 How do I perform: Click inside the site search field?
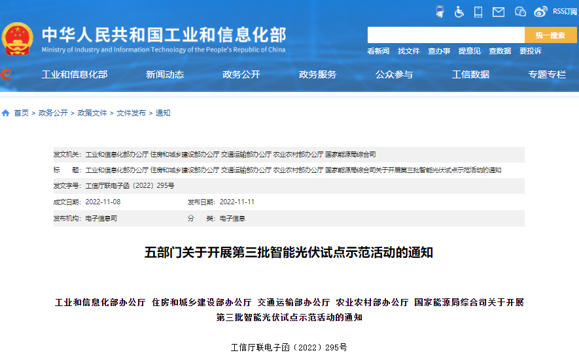point(446,35)
